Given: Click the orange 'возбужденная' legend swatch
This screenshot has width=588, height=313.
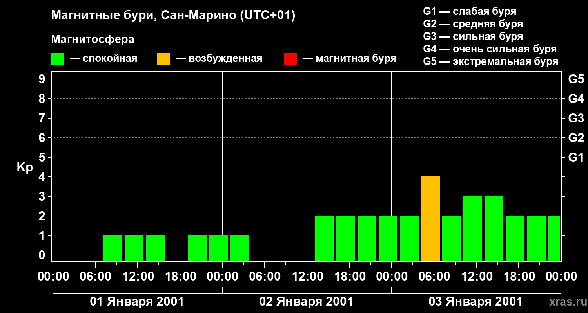Looking at the screenshot, I should (163, 59).
